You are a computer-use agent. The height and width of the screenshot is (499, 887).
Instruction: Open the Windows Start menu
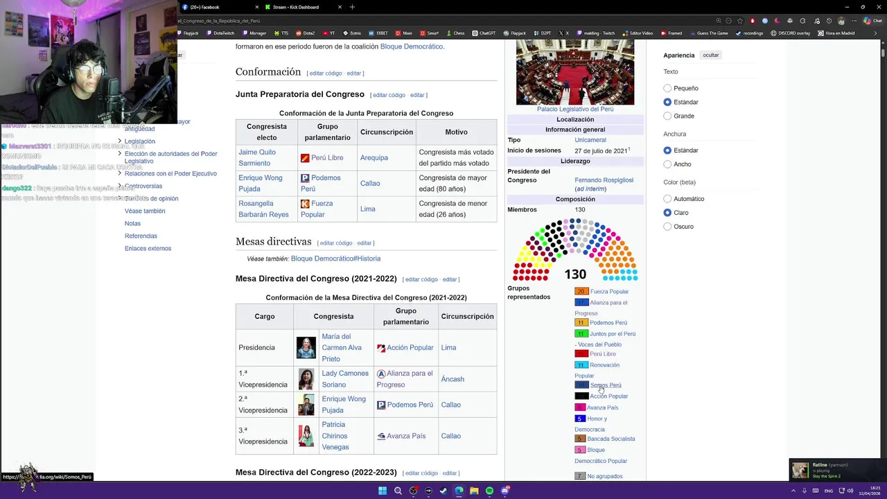tap(383, 491)
